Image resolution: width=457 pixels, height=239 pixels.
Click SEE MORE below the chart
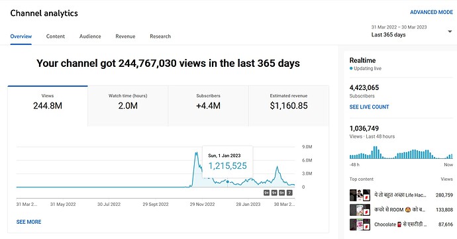[28, 222]
